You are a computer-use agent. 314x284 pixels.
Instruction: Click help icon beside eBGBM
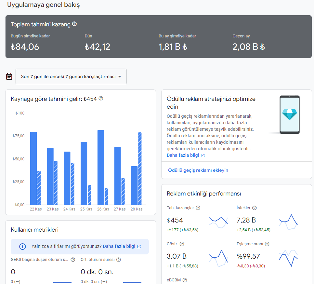[x=185, y=280]
